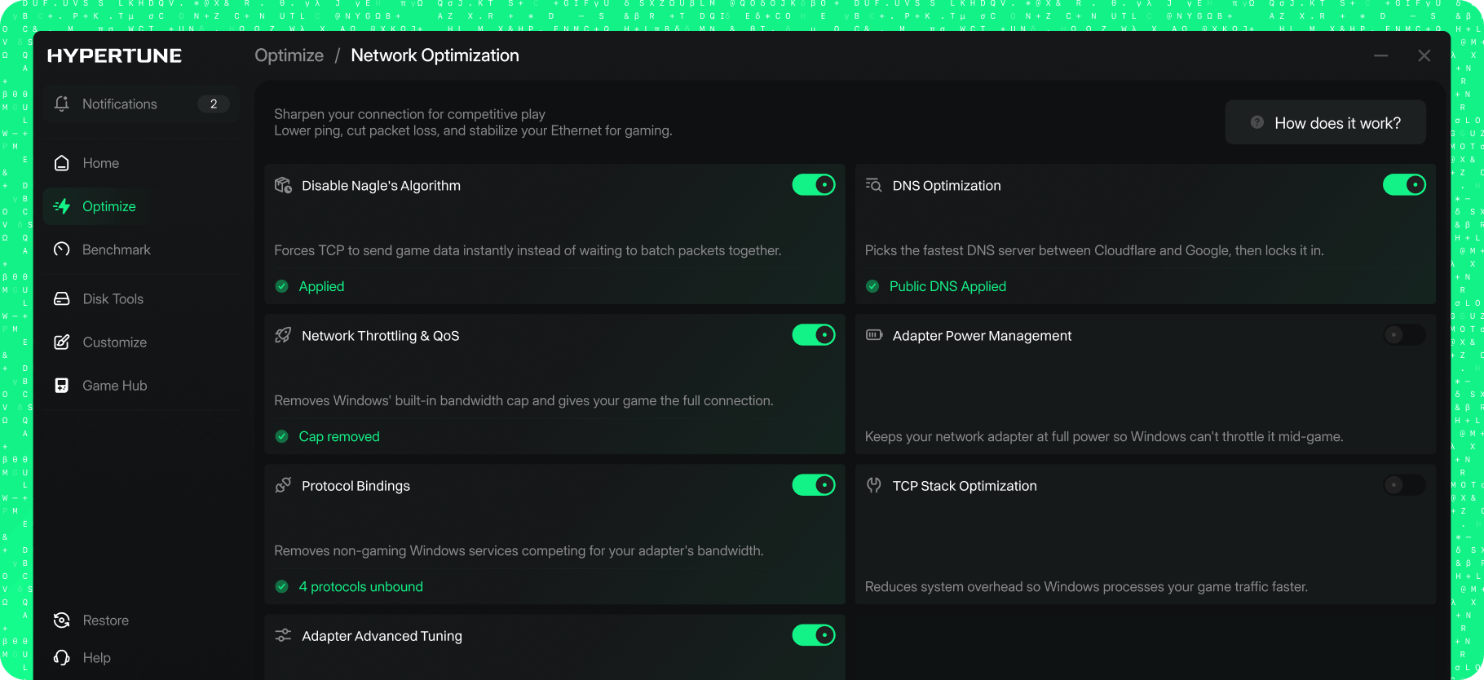Viewport: 1484px width, 680px height.
Task: Click the 4 protocols unbound status text
Action: click(x=360, y=586)
